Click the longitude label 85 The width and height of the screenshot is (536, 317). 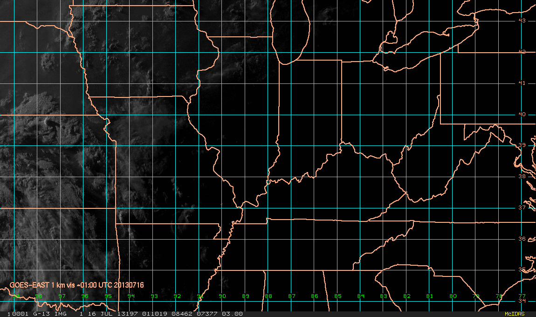point(338,296)
